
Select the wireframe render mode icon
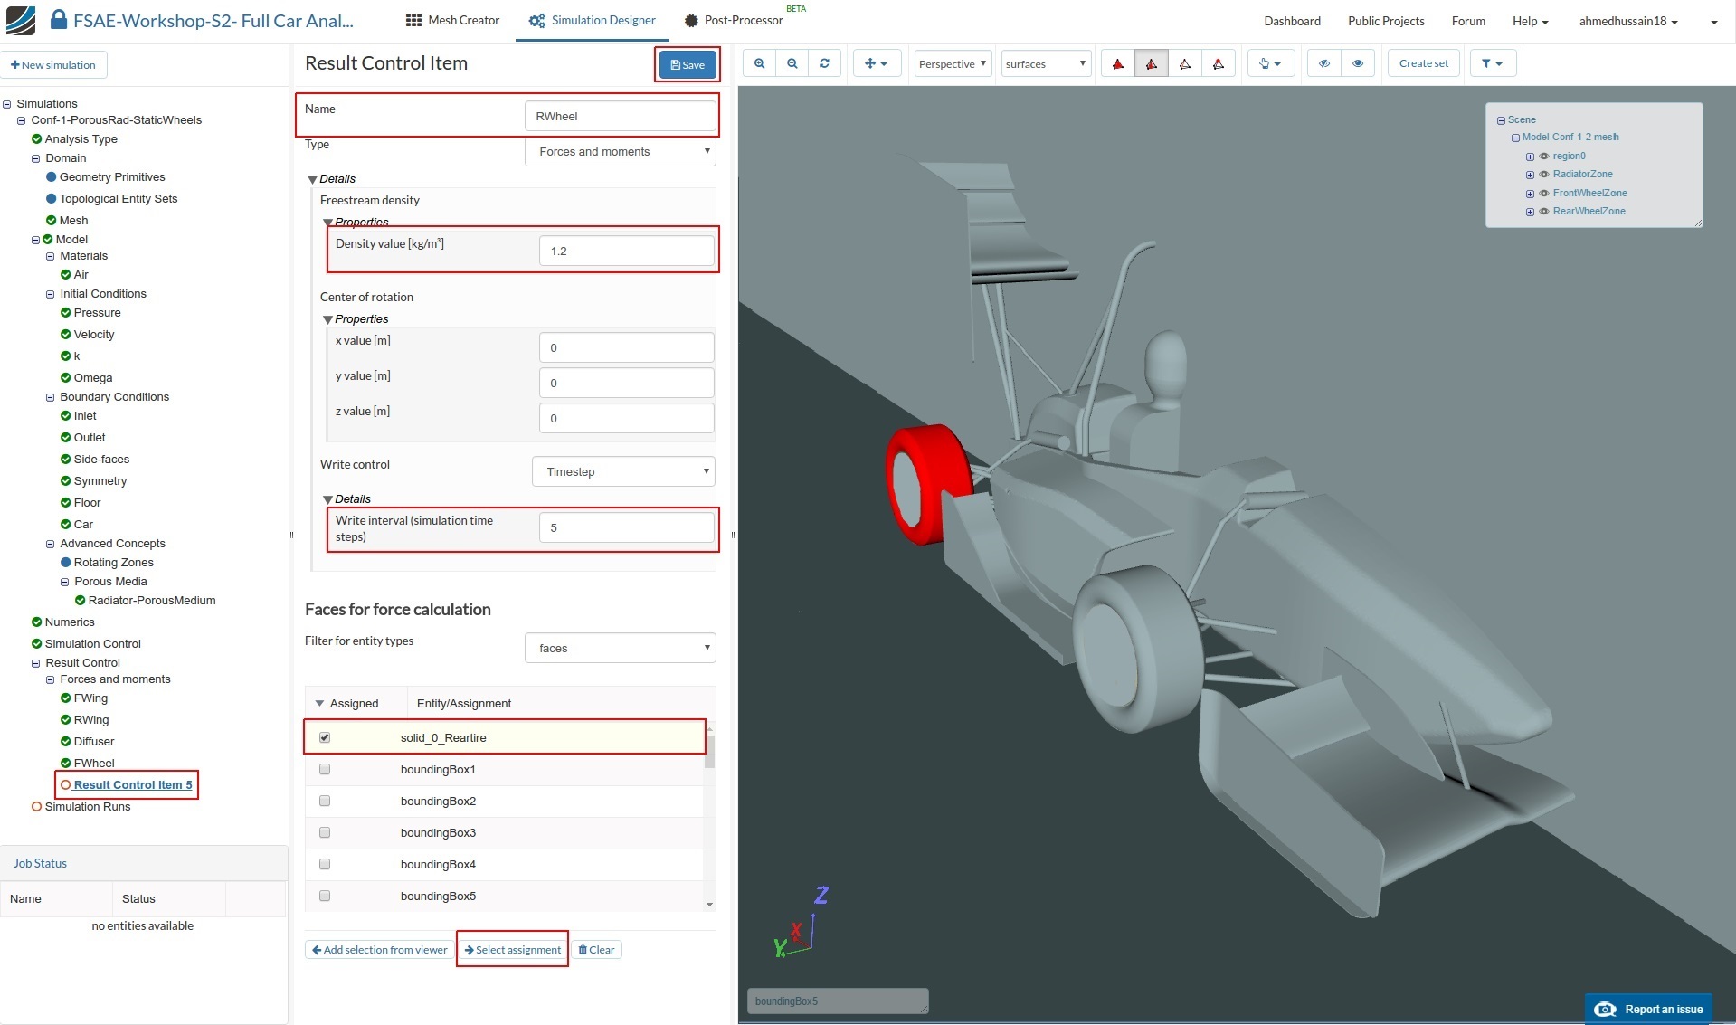1185,63
